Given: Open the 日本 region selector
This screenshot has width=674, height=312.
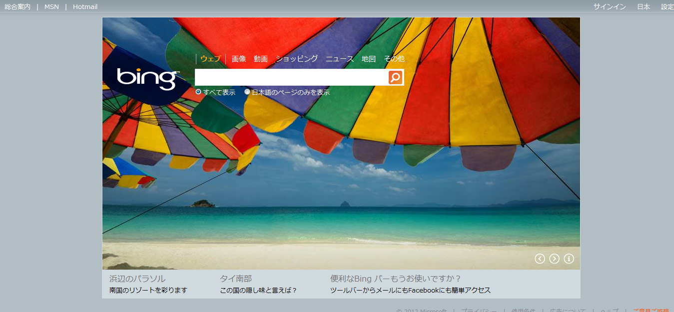Looking at the screenshot, I should click(644, 7).
